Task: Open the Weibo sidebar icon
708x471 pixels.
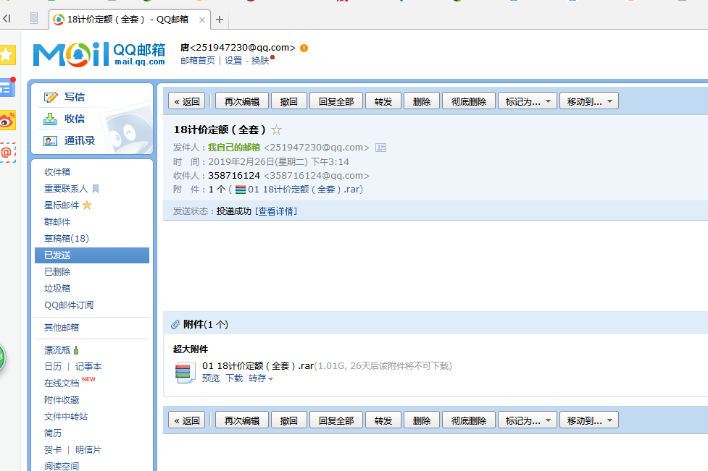Action: click(x=7, y=120)
